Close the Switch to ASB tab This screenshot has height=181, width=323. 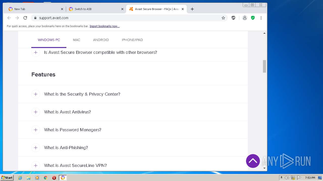click(x=122, y=9)
